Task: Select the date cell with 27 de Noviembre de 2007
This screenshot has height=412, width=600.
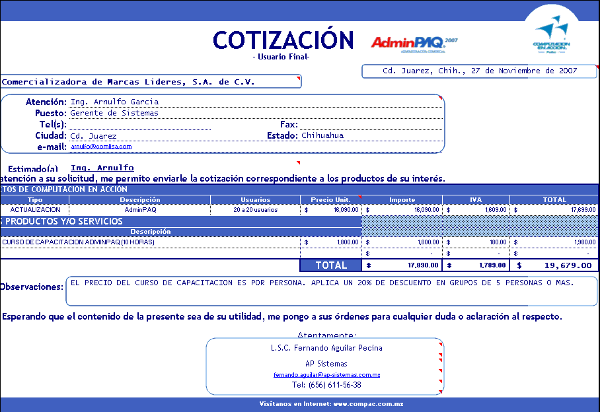Action: pyautogui.click(x=479, y=71)
